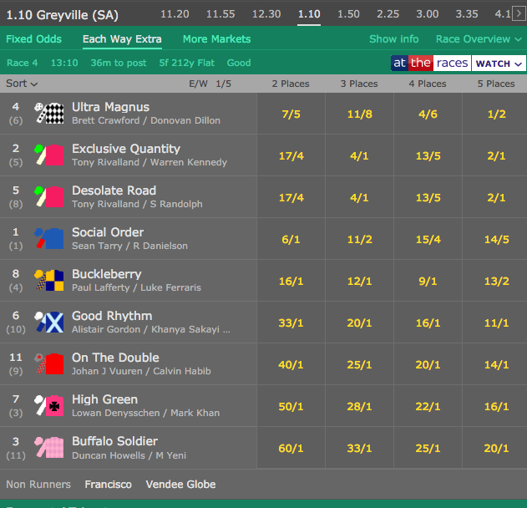Open the Sort dropdown

tap(22, 84)
